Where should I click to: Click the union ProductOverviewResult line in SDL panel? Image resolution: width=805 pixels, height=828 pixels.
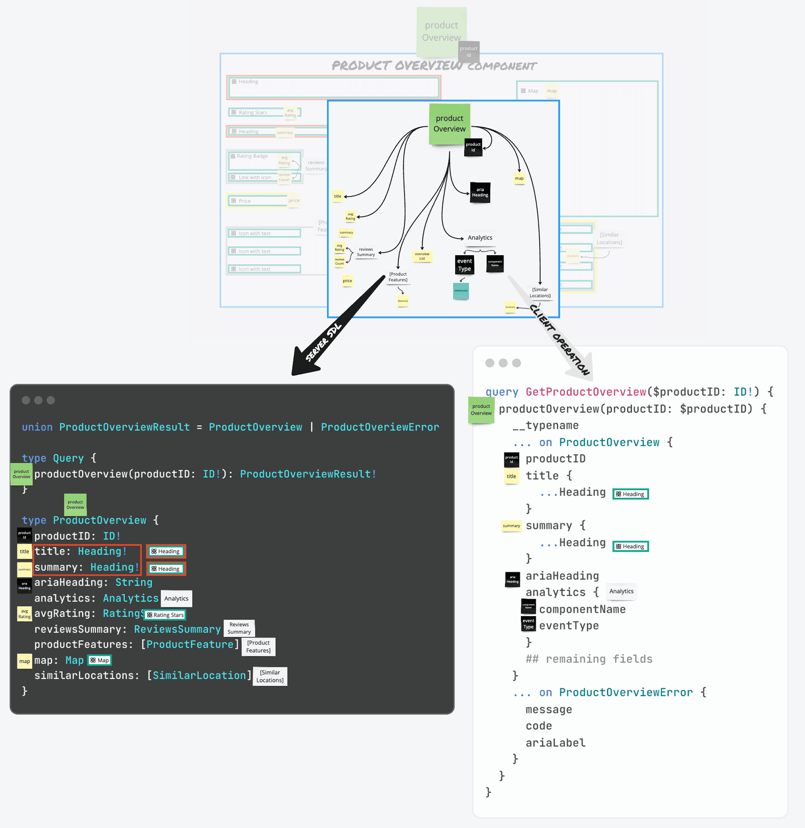click(231, 427)
